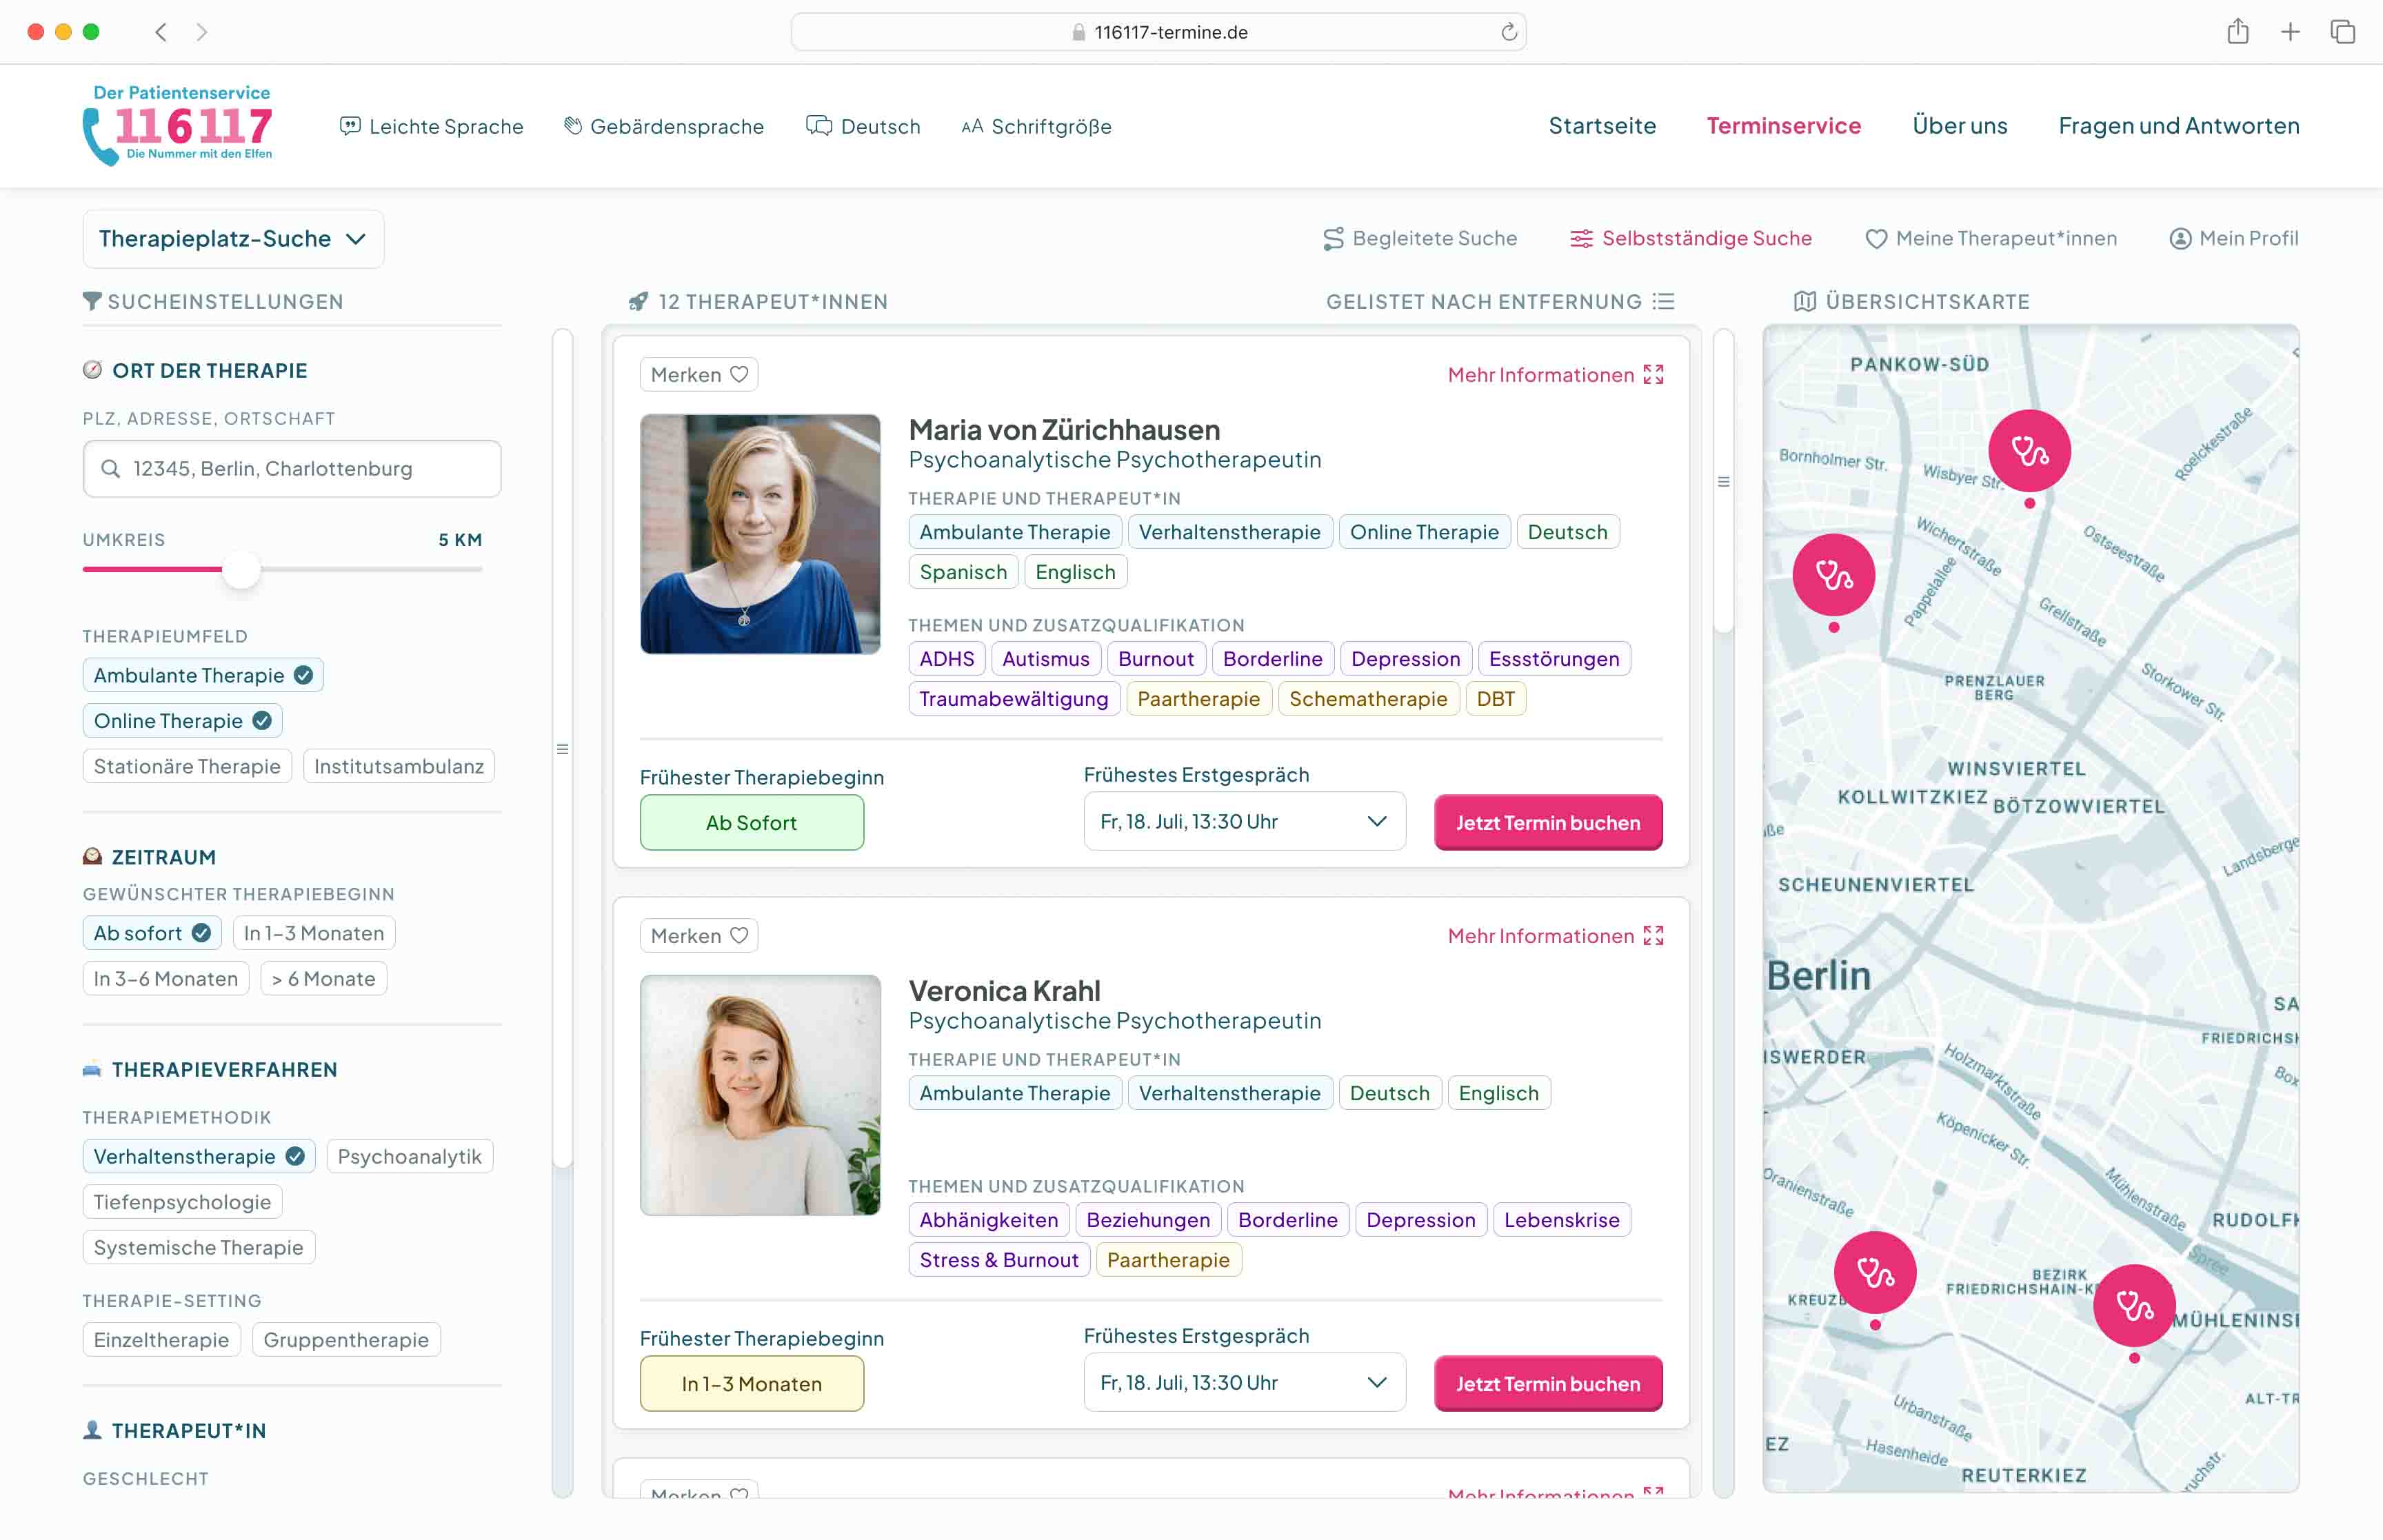
Task: Click the results list scrollbar
Action: (x=1724, y=482)
